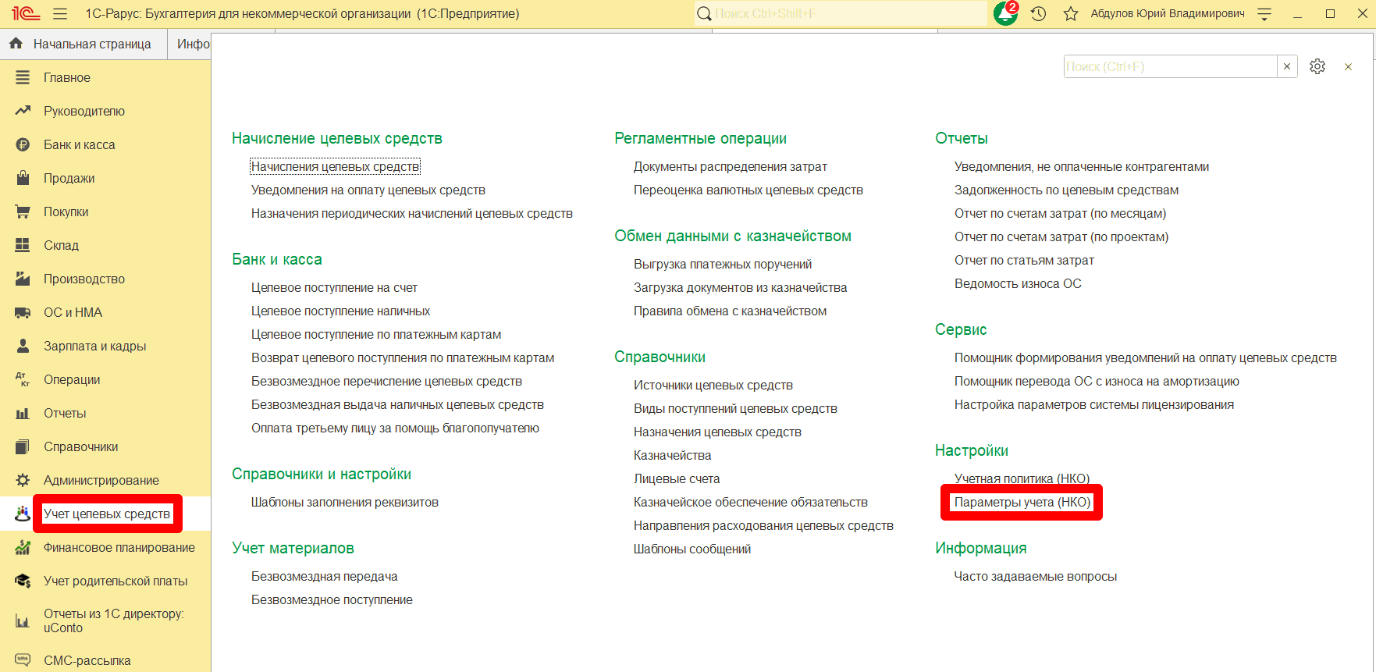1376x672 pixels.
Task: Open Источники целевых средств link
Action: tap(713, 386)
